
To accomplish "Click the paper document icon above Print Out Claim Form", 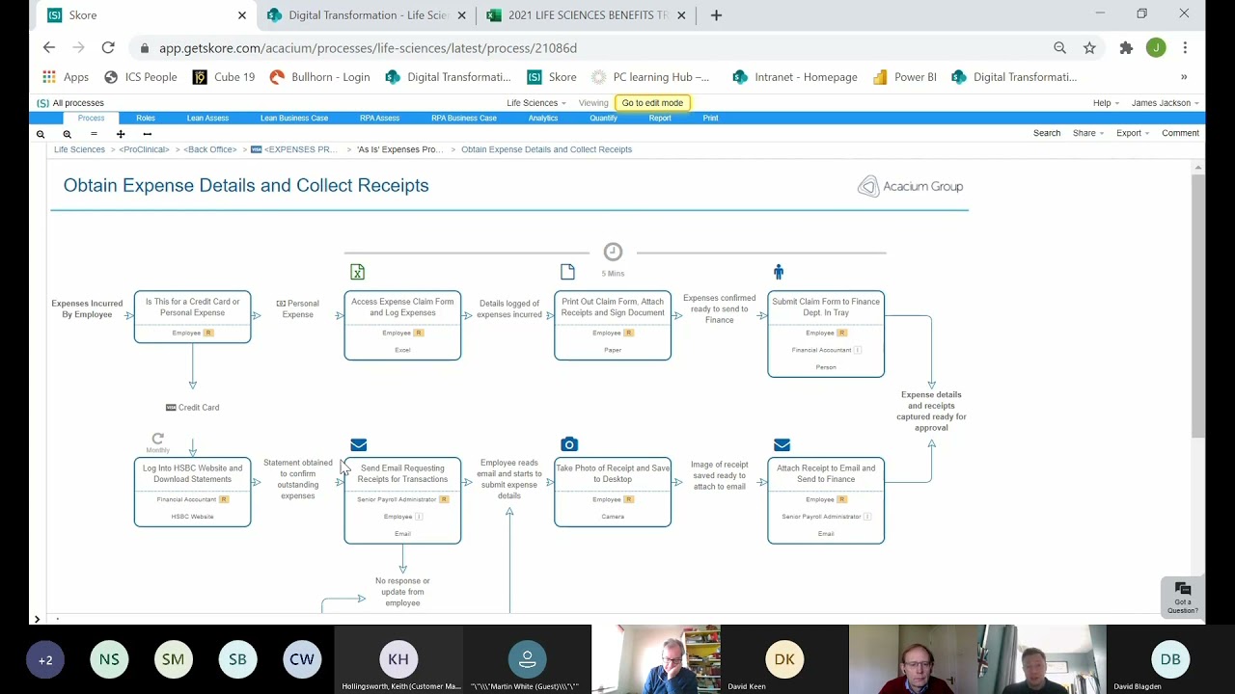I will (x=567, y=272).
